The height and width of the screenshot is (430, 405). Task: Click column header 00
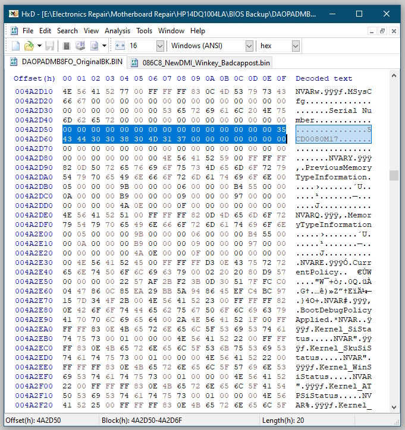pyautogui.click(x=67, y=78)
